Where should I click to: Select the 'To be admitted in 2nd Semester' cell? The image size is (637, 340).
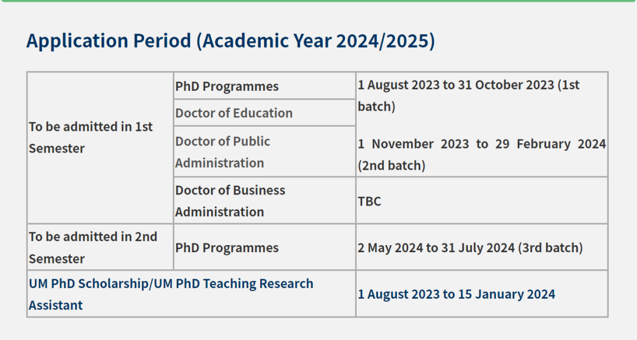[x=93, y=247]
